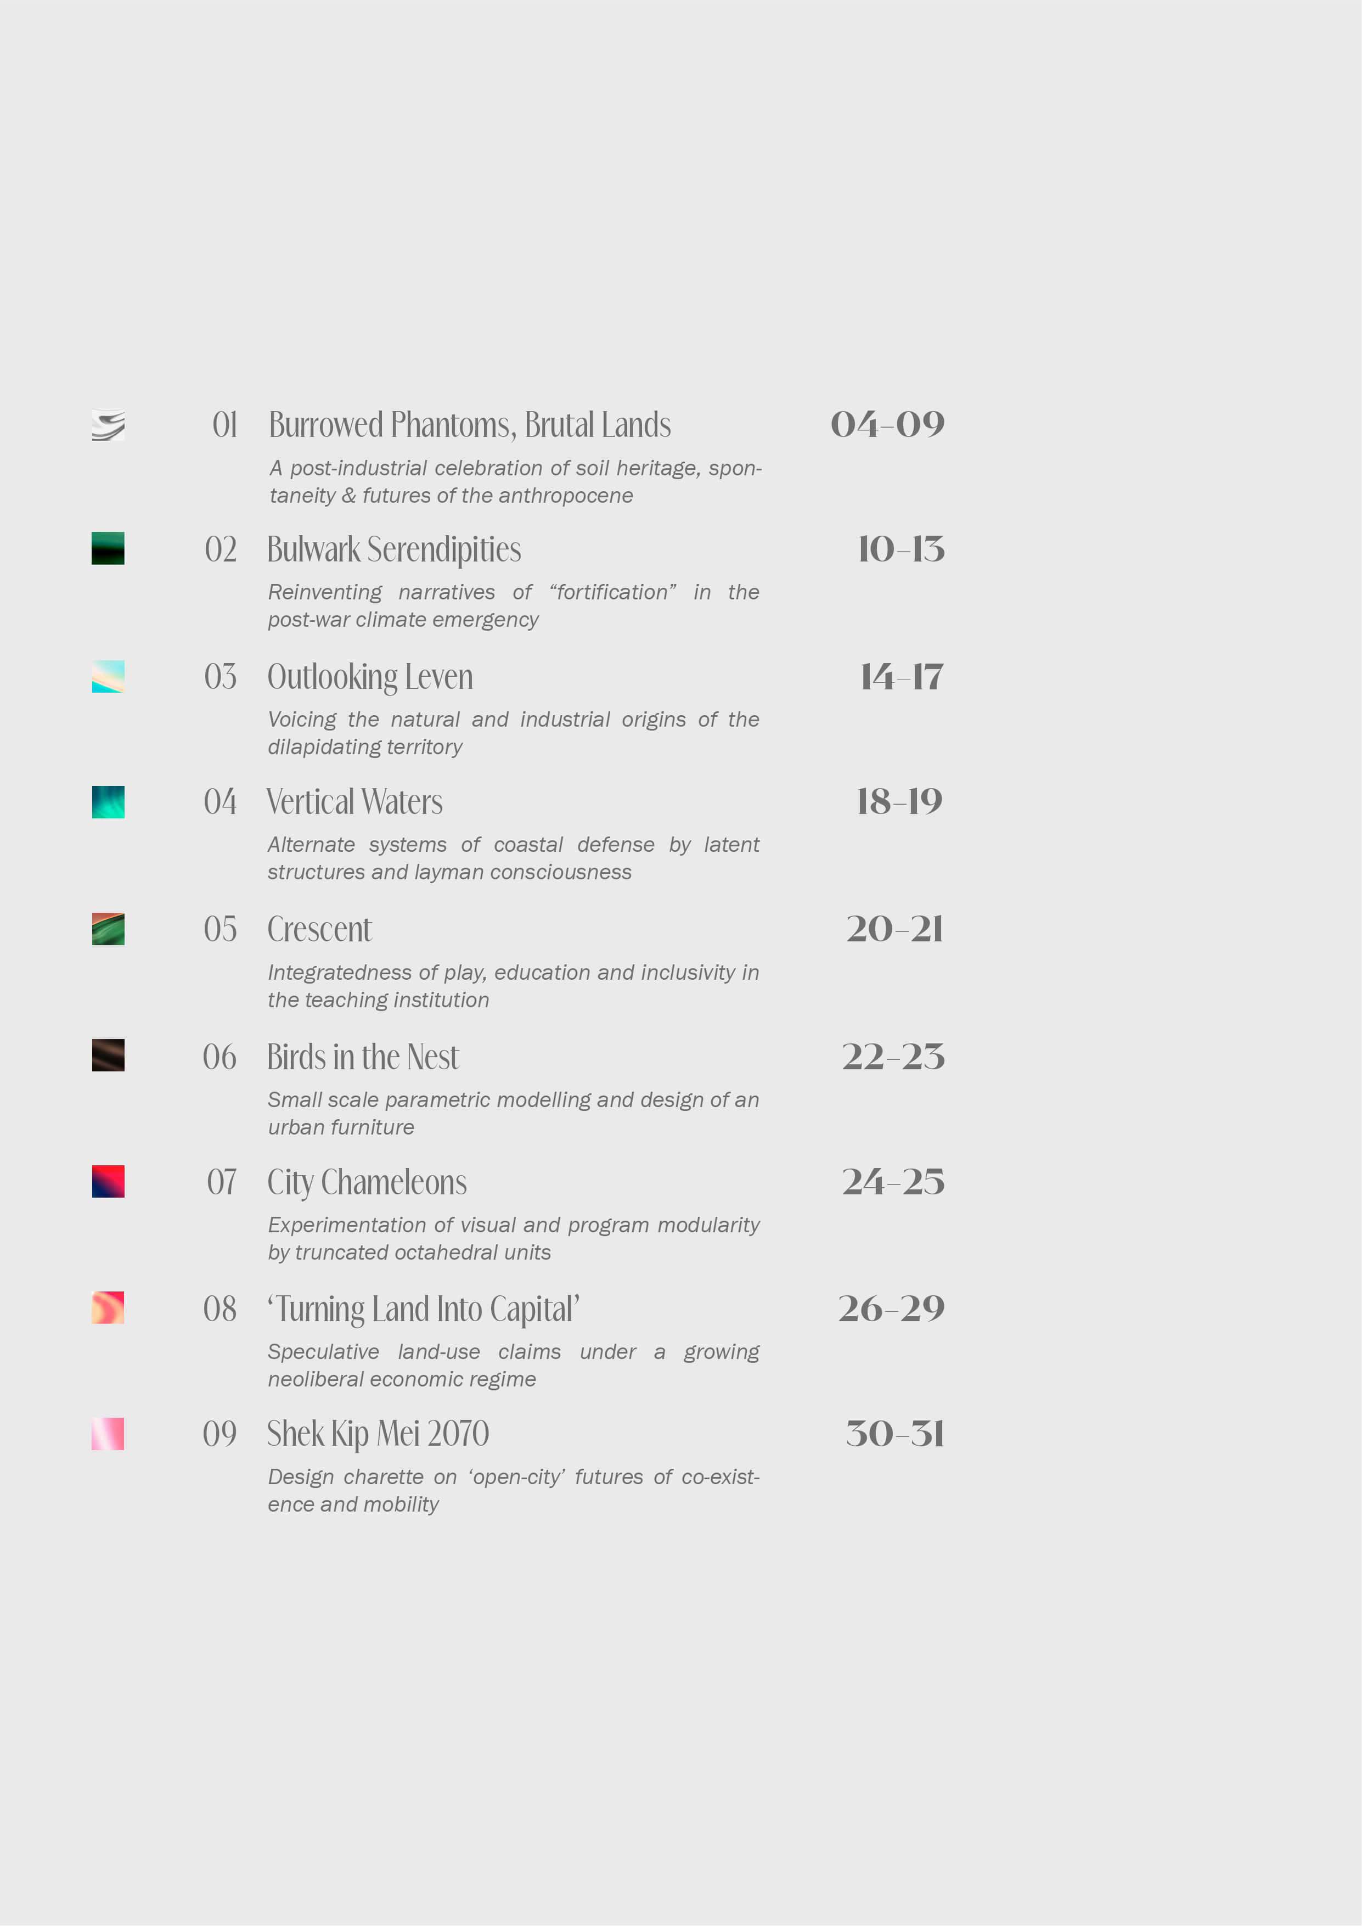Open the 'Turning Land Into Capital' title
This screenshot has width=1362, height=1926.
424,1310
